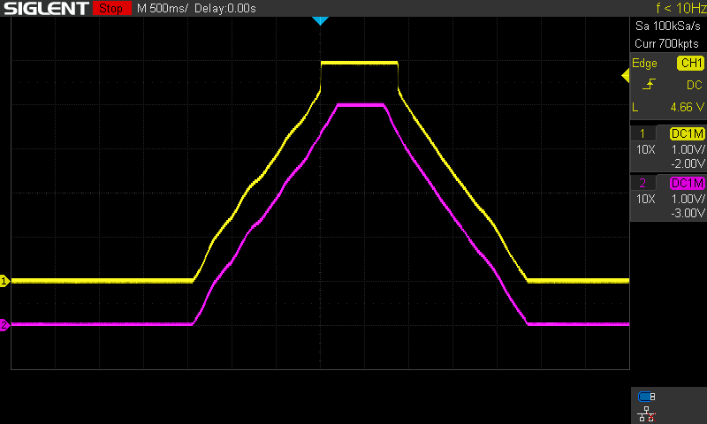
Task: Click the disconnected network LAN icon
Action: pos(645,413)
